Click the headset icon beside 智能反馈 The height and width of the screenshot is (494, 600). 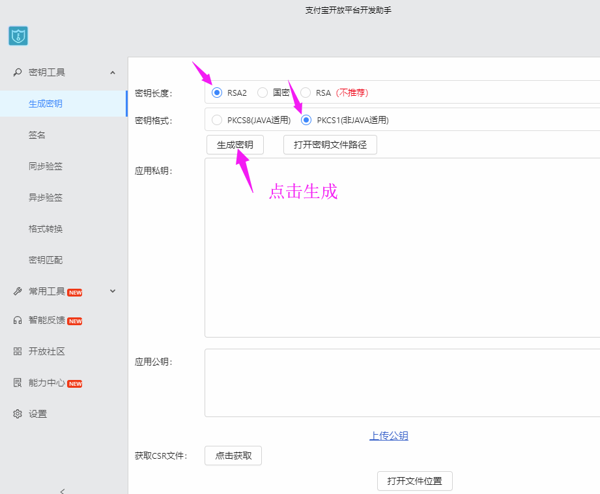[18, 321]
